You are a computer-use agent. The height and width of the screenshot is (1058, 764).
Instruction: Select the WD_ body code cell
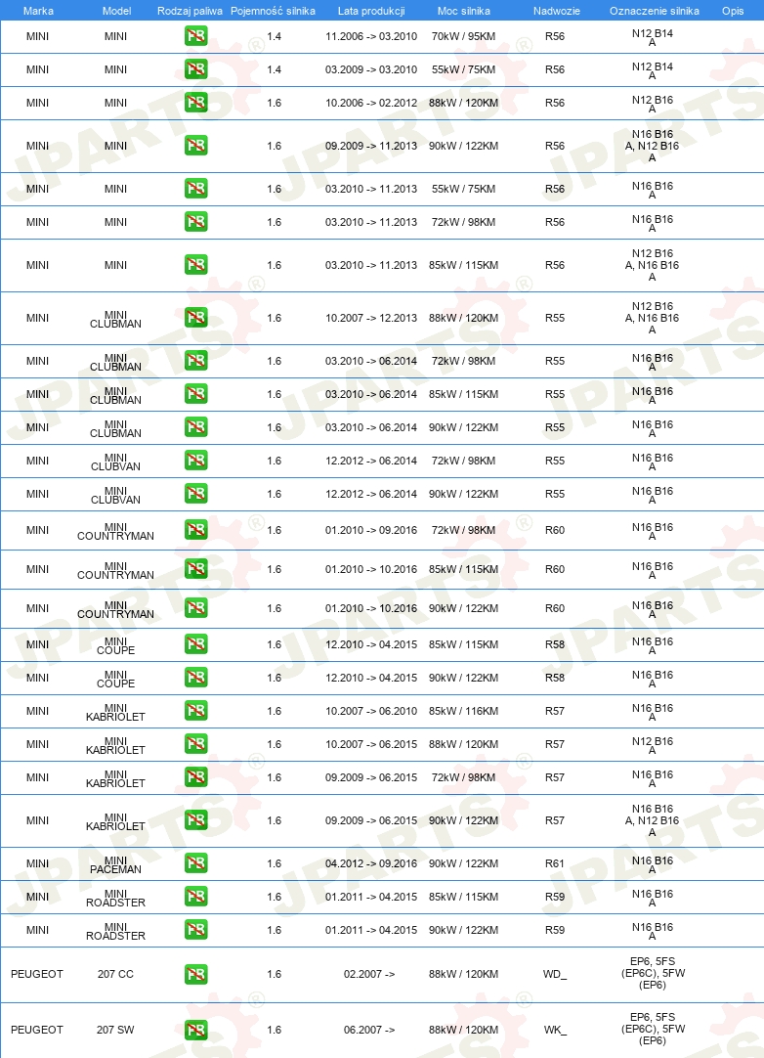[555, 974]
